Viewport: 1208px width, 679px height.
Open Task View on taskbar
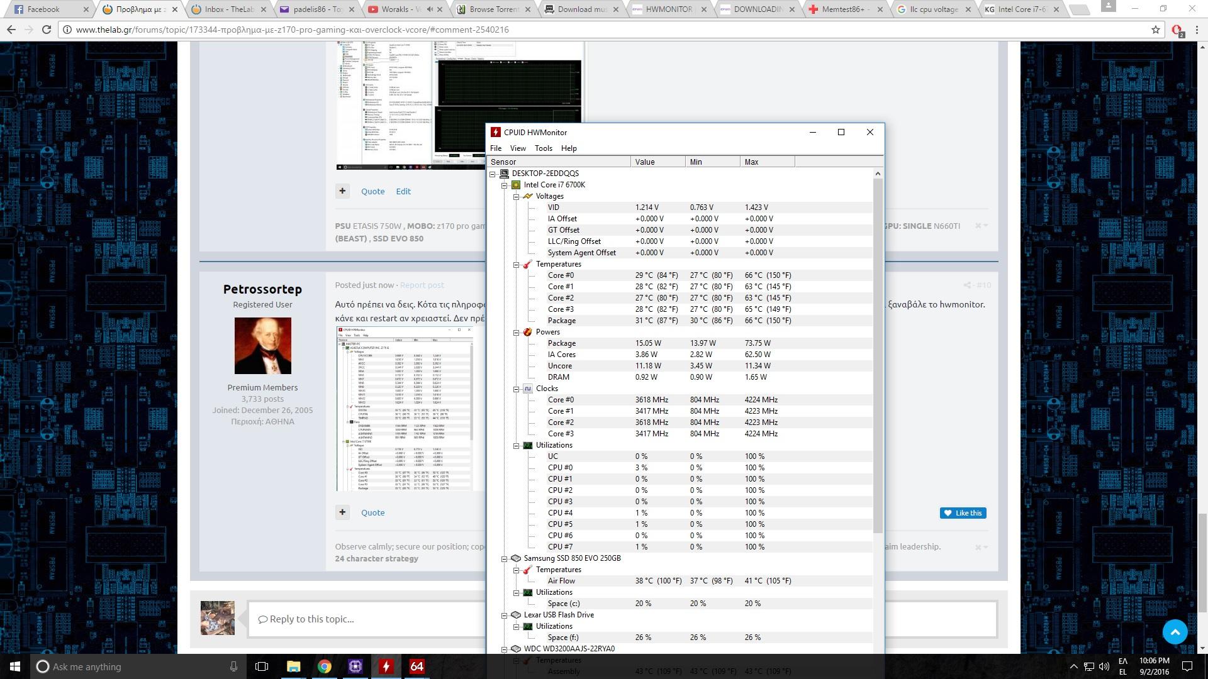coord(262,666)
